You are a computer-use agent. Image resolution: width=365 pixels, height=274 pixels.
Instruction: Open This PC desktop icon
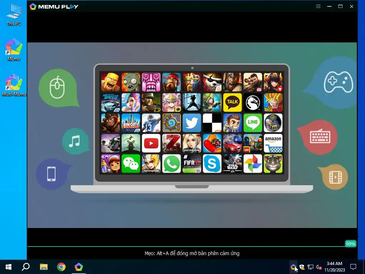(x=14, y=15)
